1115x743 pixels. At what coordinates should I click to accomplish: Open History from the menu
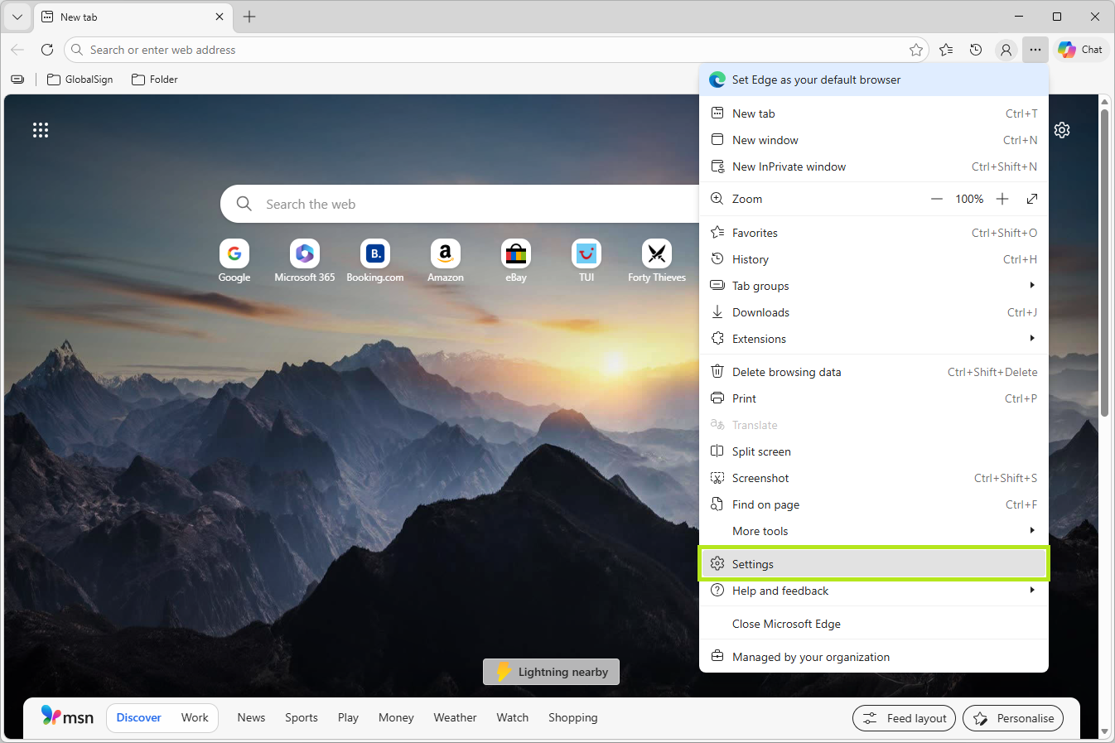coord(874,259)
